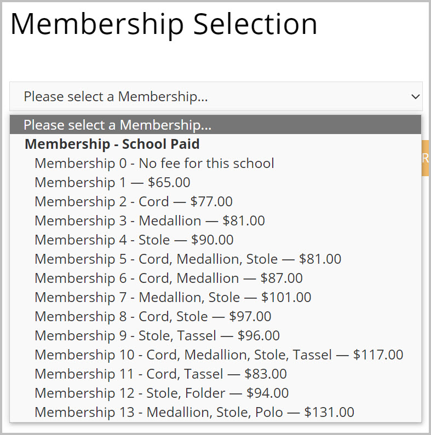Select Membership 12 - Stole, Folder option
The image size is (431, 435).
pyautogui.click(x=161, y=393)
